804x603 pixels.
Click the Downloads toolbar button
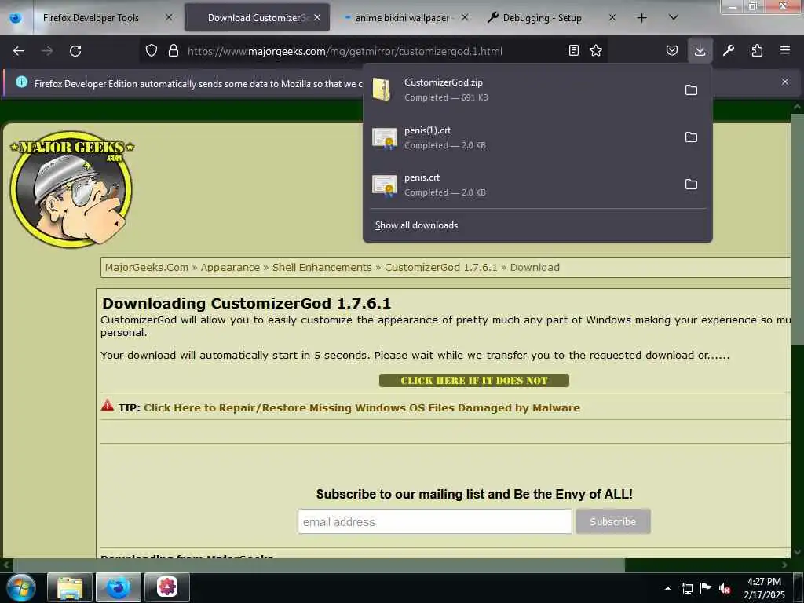pos(700,50)
